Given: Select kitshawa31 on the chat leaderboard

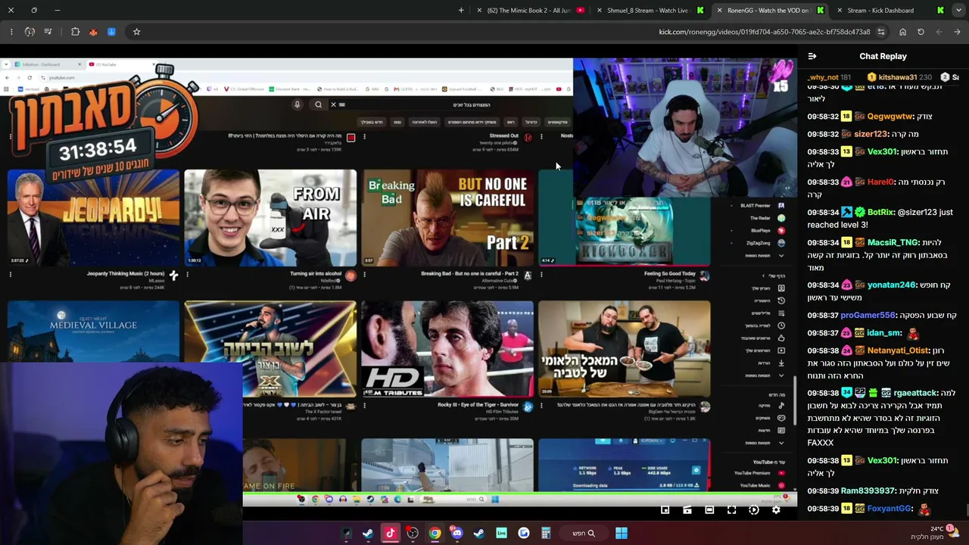Looking at the screenshot, I should (898, 77).
